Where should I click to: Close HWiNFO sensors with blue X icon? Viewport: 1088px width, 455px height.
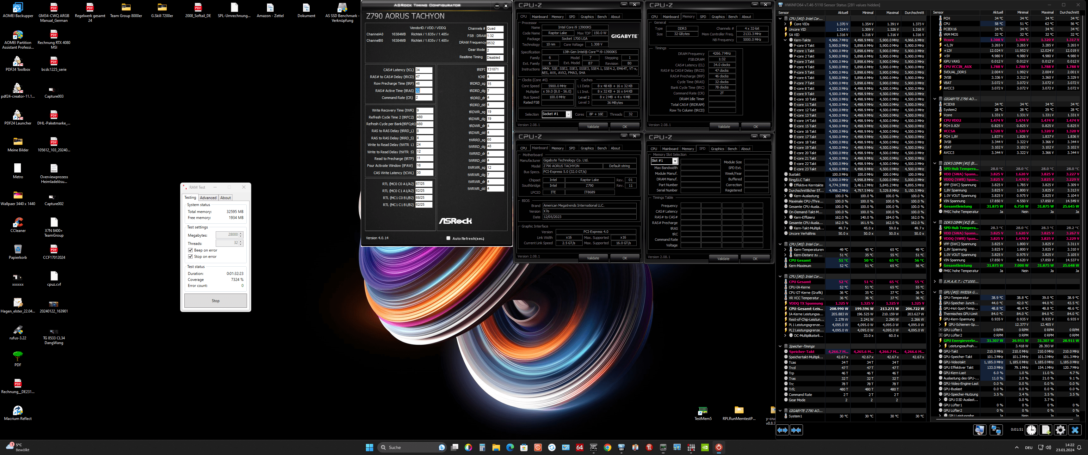pyautogui.click(x=1075, y=430)
